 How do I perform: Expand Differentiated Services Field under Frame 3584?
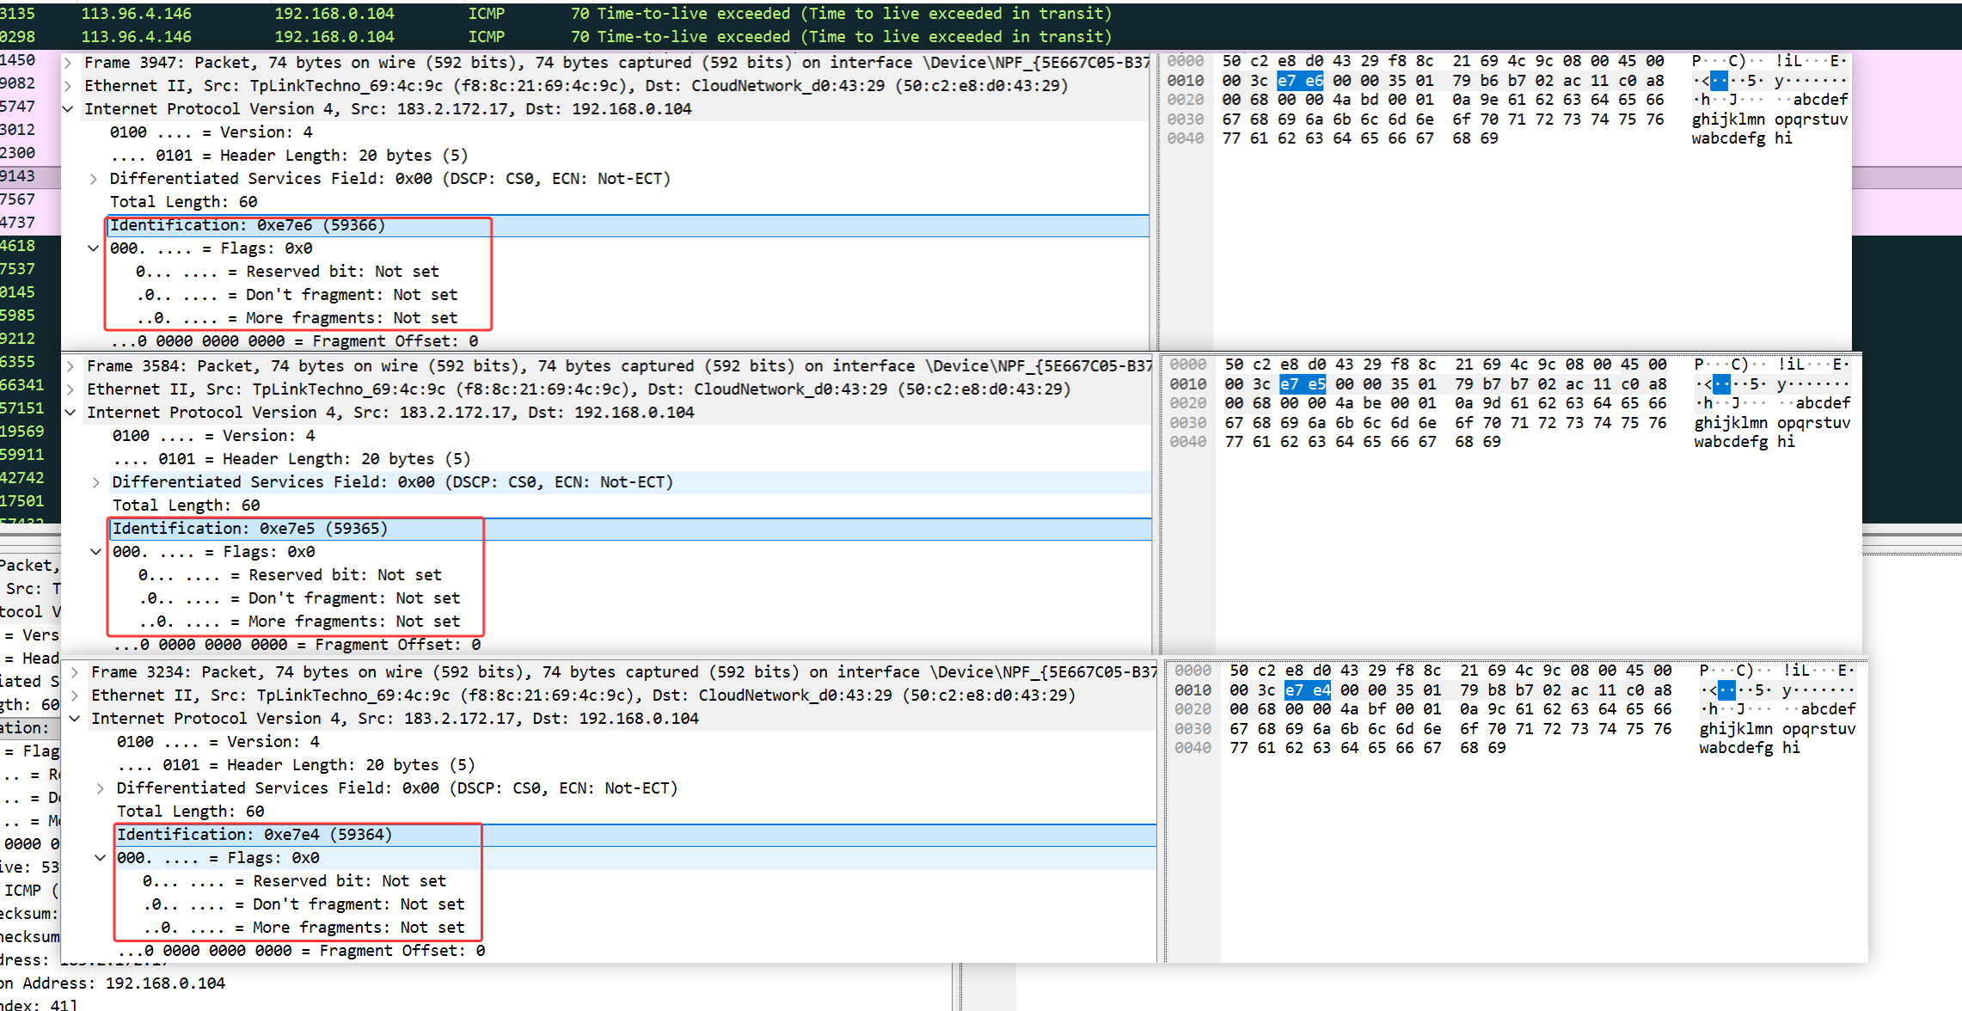click(96, 482)
